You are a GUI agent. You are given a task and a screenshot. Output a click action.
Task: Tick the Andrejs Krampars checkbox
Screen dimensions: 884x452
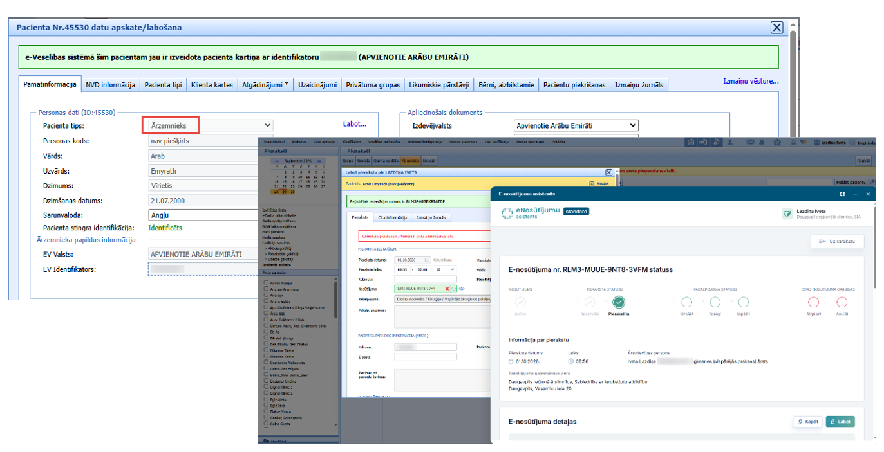coord(267,289)
